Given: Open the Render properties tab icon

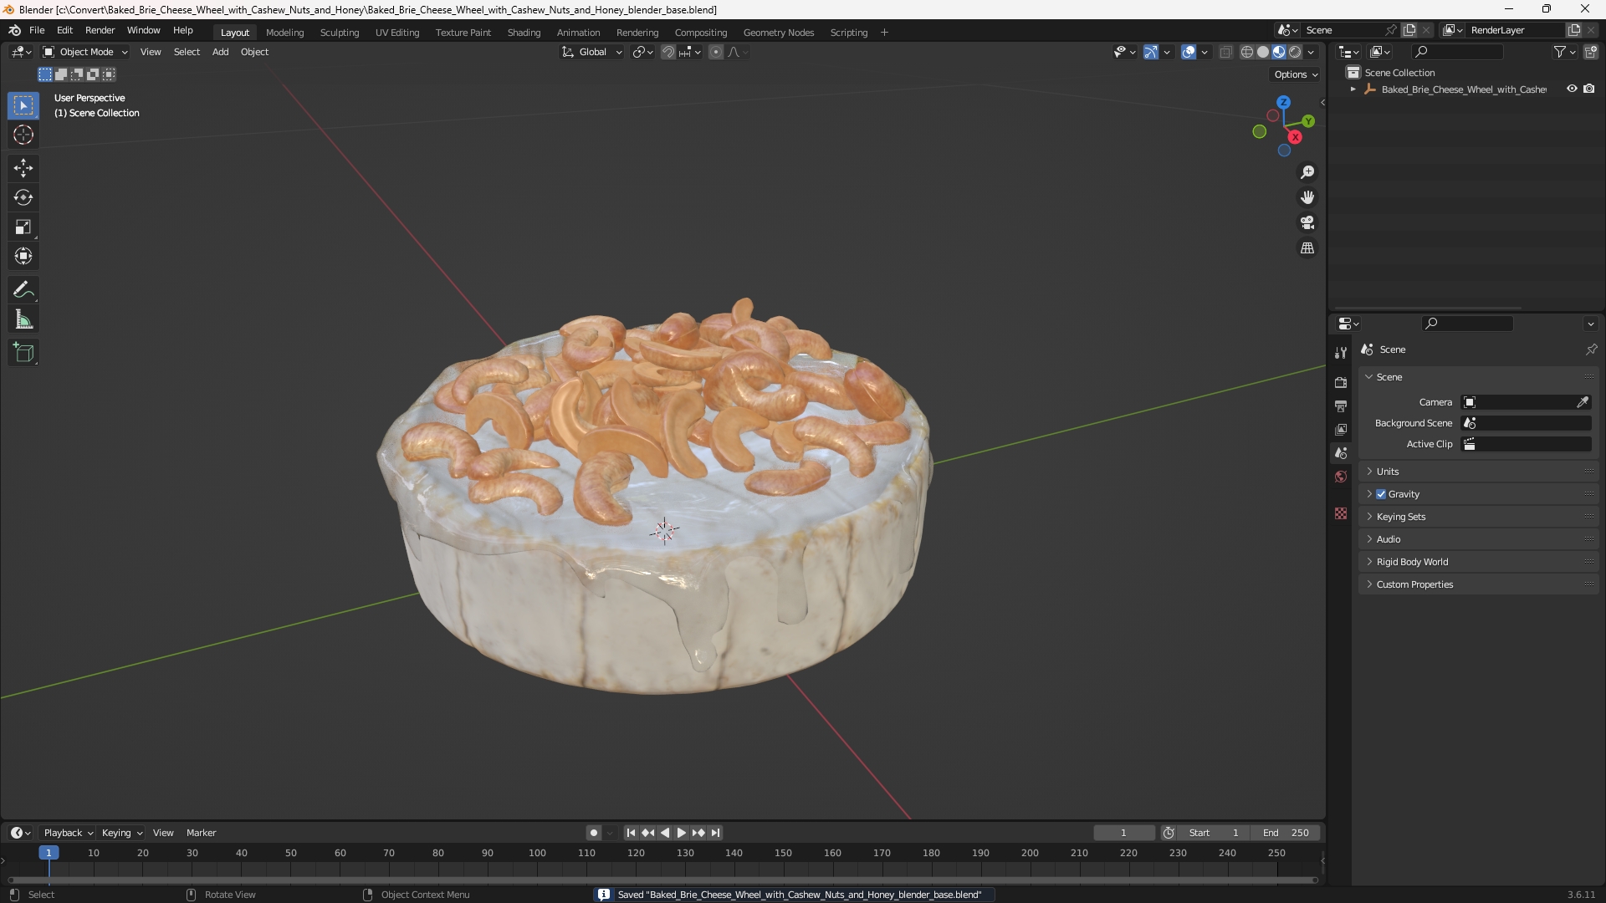Looking at the screenshot, I should [1341, 382].
